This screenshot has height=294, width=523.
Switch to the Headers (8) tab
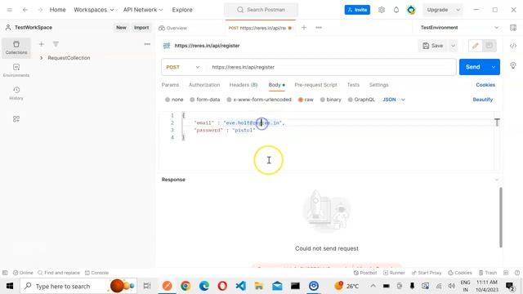pos(244,85)
